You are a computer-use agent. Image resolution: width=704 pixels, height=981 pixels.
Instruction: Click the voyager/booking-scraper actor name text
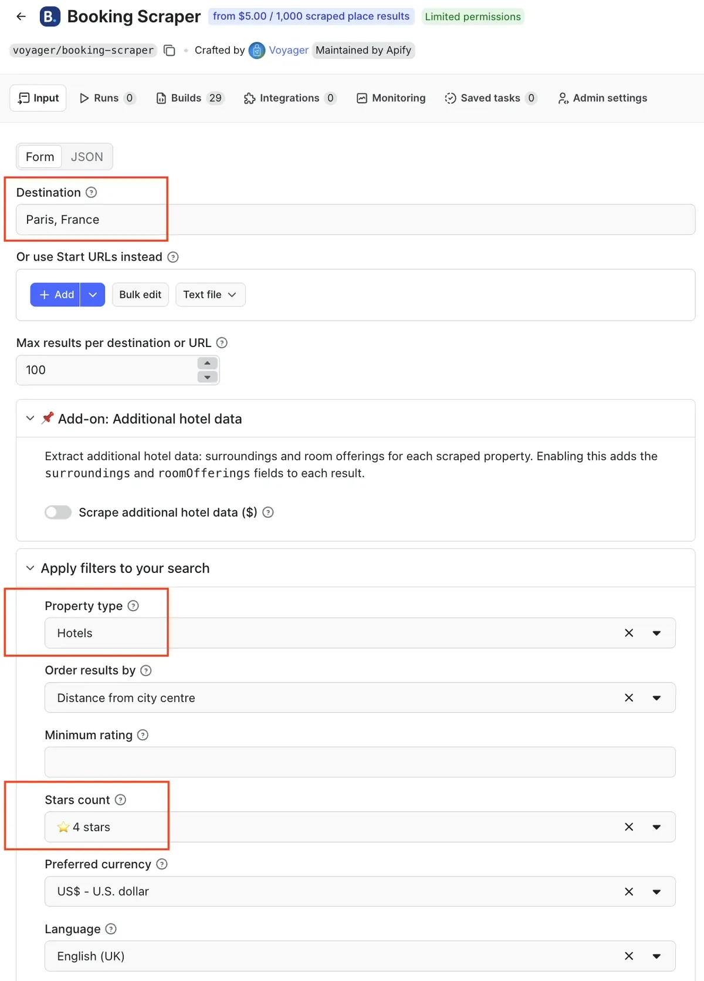[83, 50]
